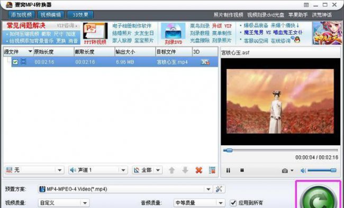Click the video preview image
This screenshot has height=208, width=344.
pos(280,101)
